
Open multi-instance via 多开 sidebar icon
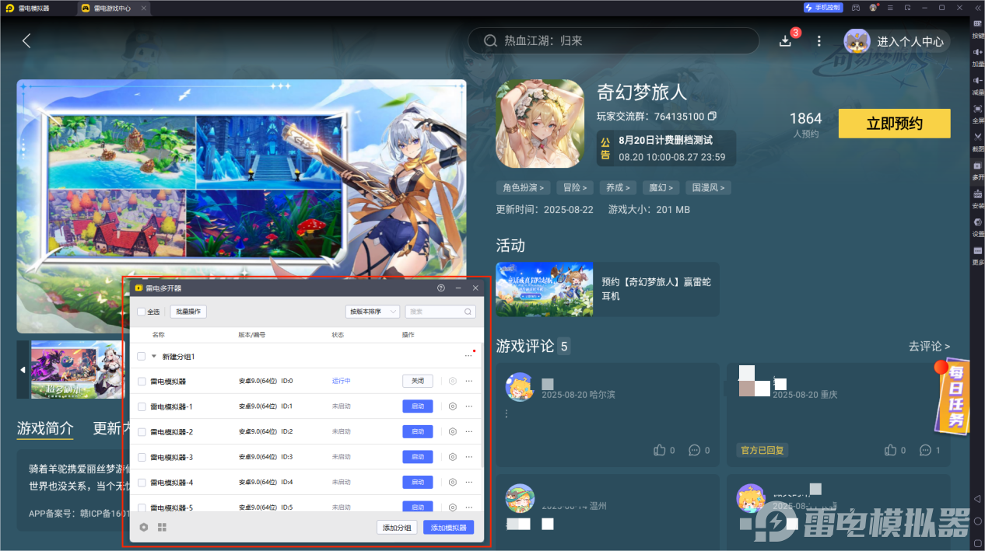coord(977,169)
